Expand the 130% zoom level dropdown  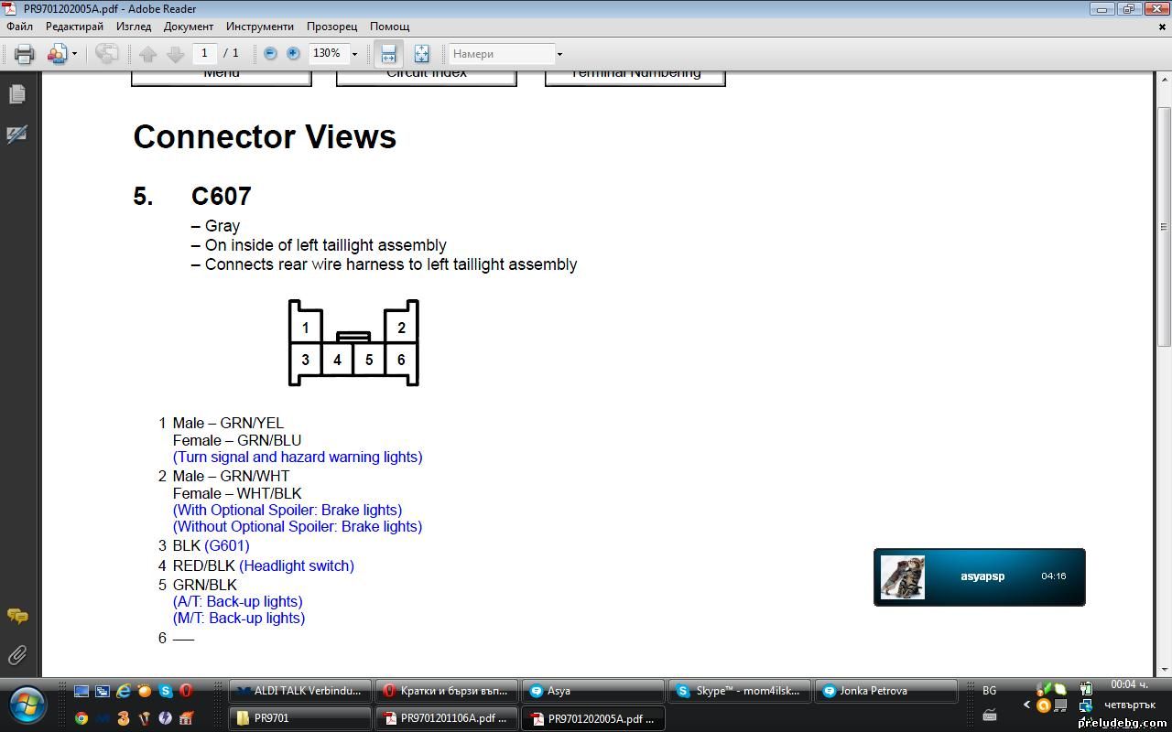(354, 54)
